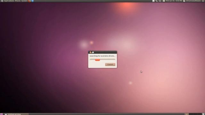Open the System menu
The width and height of the screenshot is (205, 115).
click(24, 1)
